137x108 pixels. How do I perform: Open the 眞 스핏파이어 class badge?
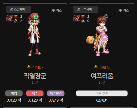[x=18, y=9]
